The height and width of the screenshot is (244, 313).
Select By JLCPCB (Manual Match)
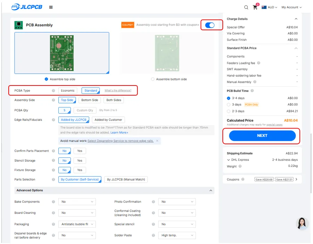[126, 179]
